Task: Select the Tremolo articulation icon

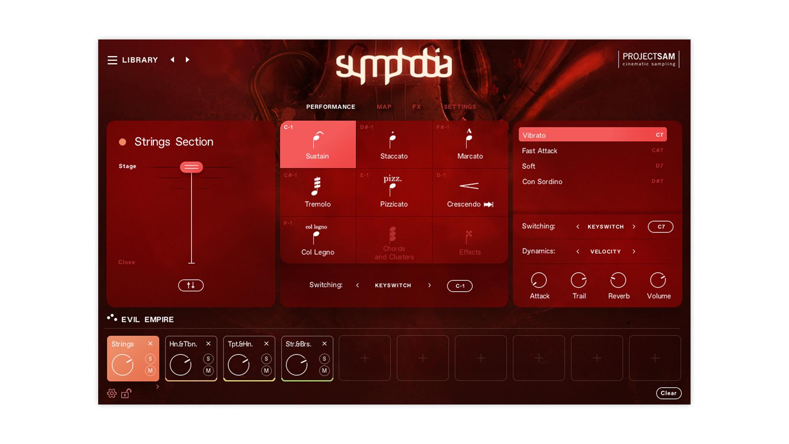Action: coord(316,187)
